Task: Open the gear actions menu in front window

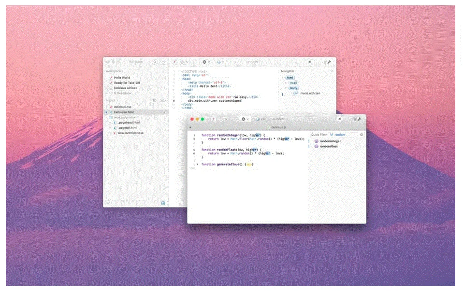Action: (x=245, y=119)
